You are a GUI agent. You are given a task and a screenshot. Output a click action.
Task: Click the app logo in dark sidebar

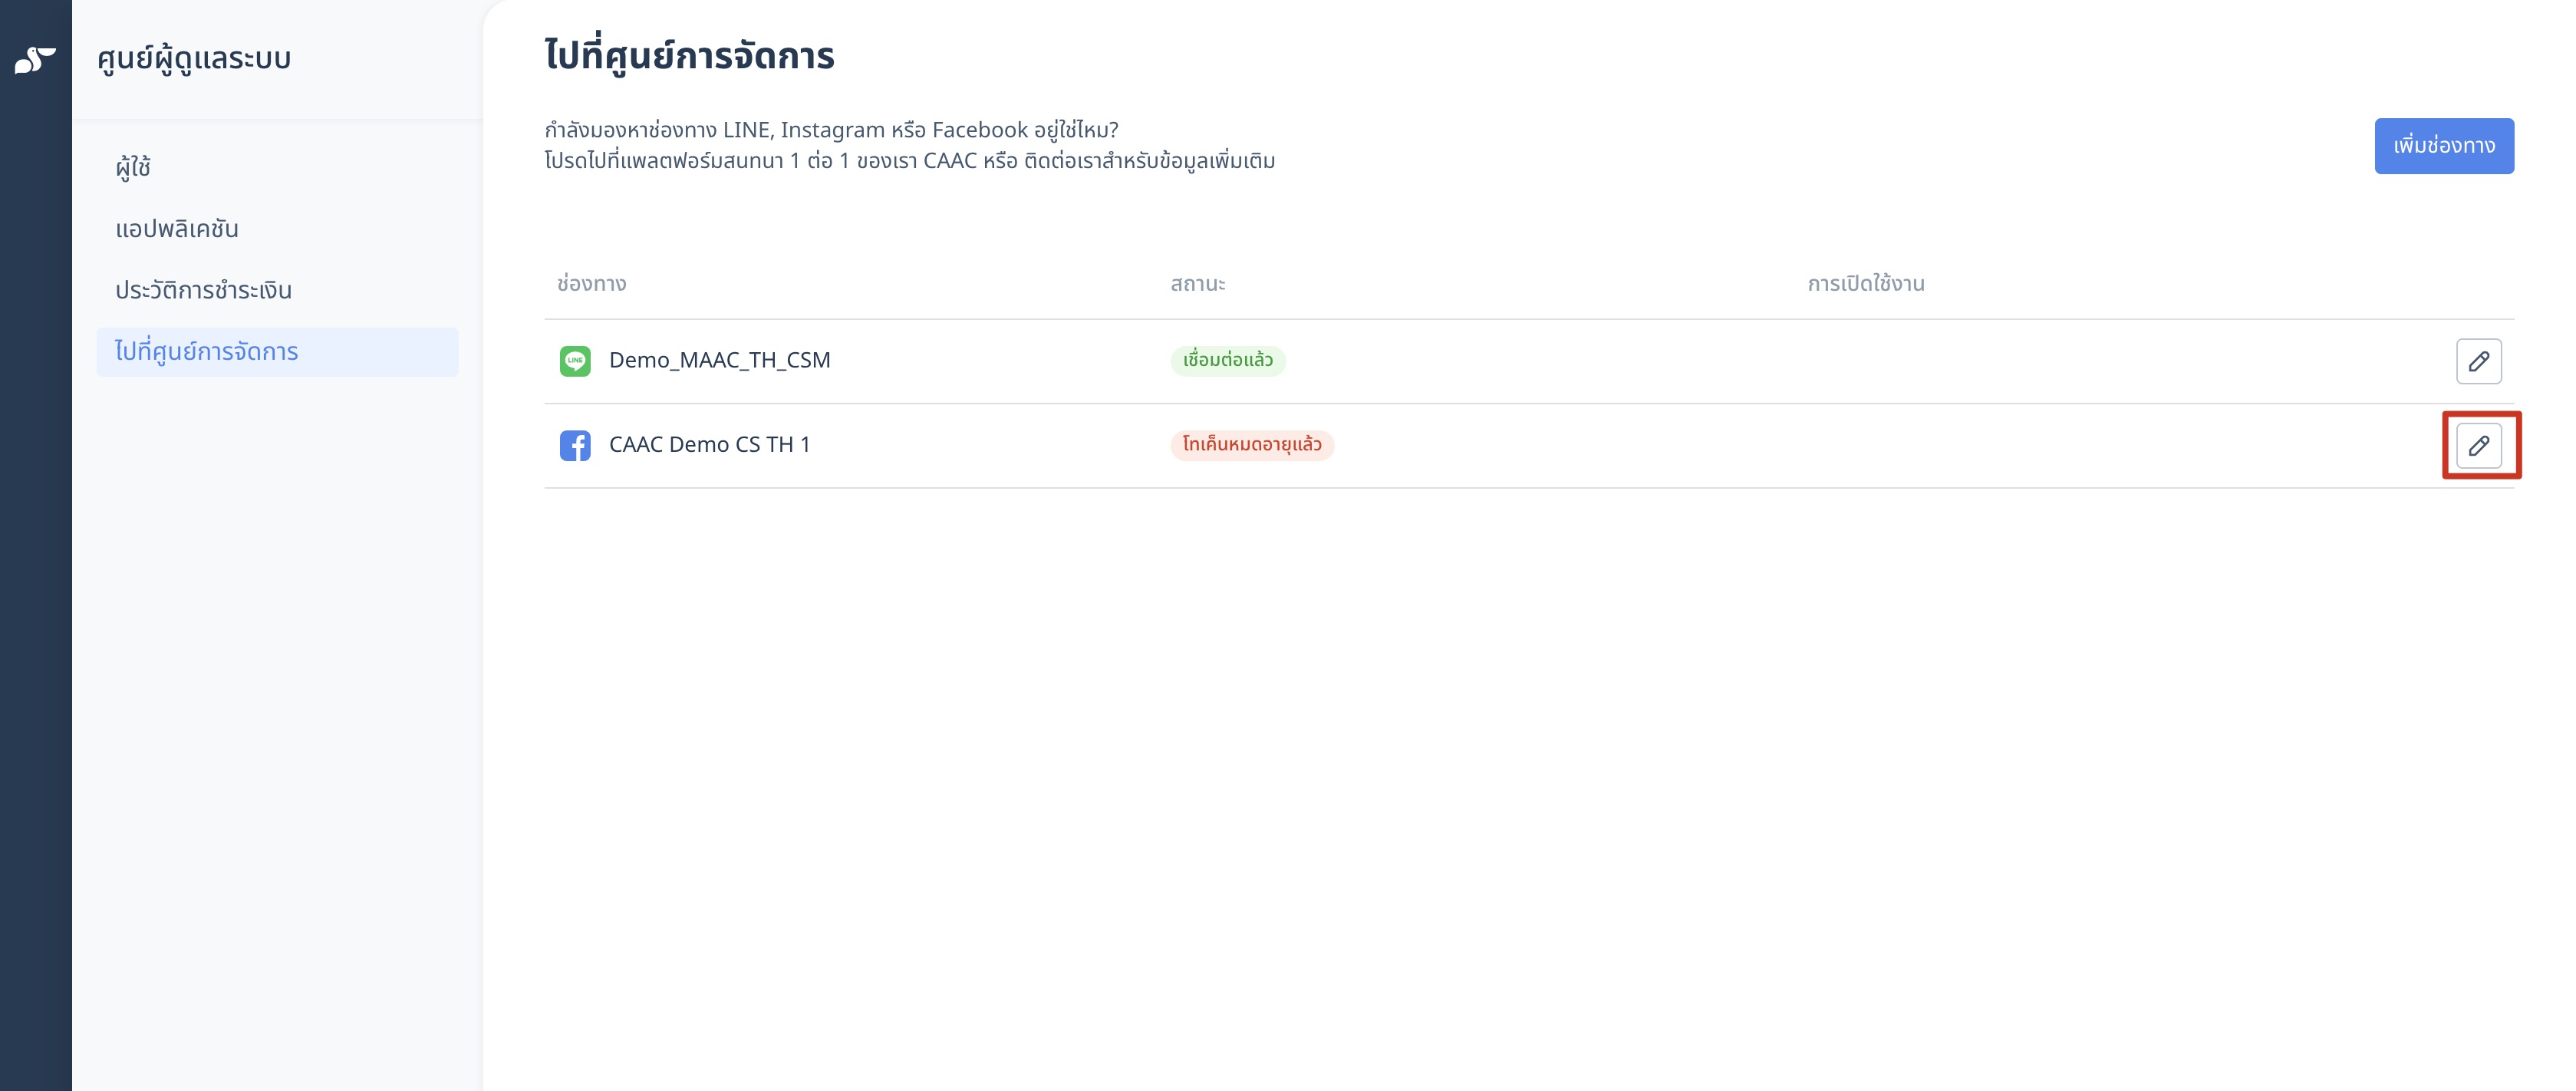(x=35, y=60)
